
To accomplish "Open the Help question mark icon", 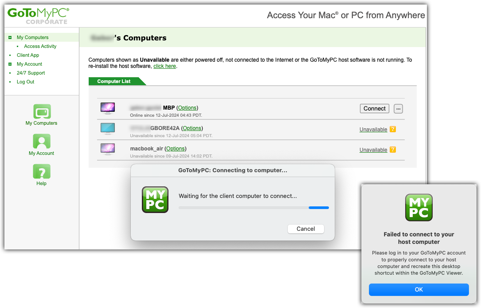I will tap(42, 171).
